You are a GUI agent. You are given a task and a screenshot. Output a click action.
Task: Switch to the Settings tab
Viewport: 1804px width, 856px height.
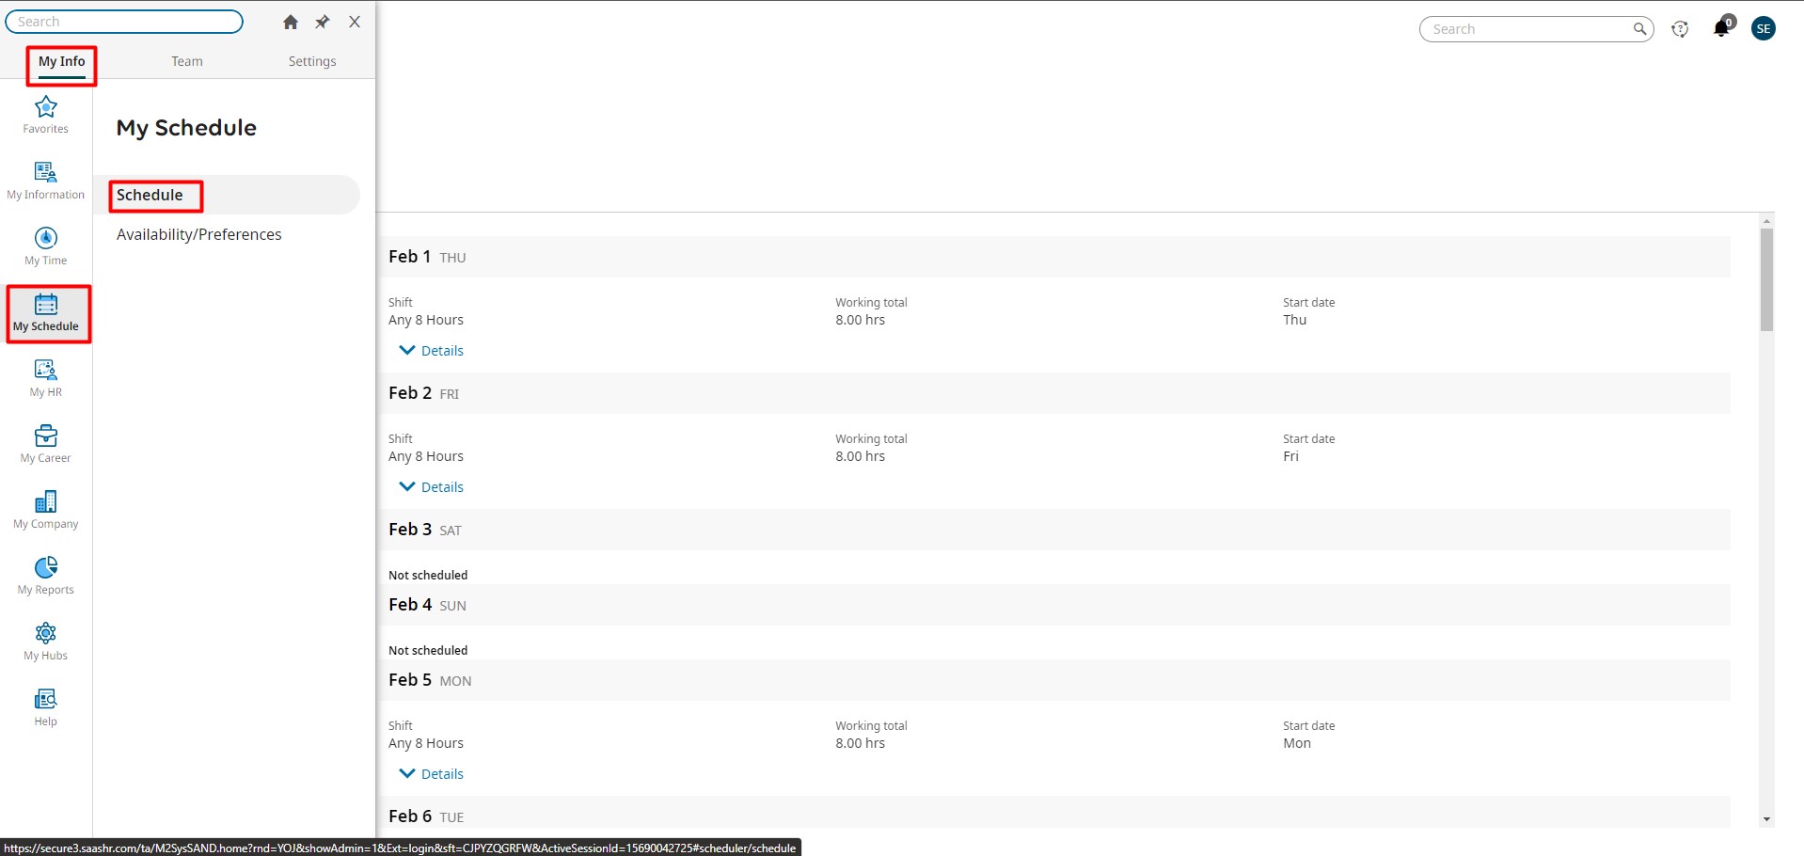(x=312, y=61)
